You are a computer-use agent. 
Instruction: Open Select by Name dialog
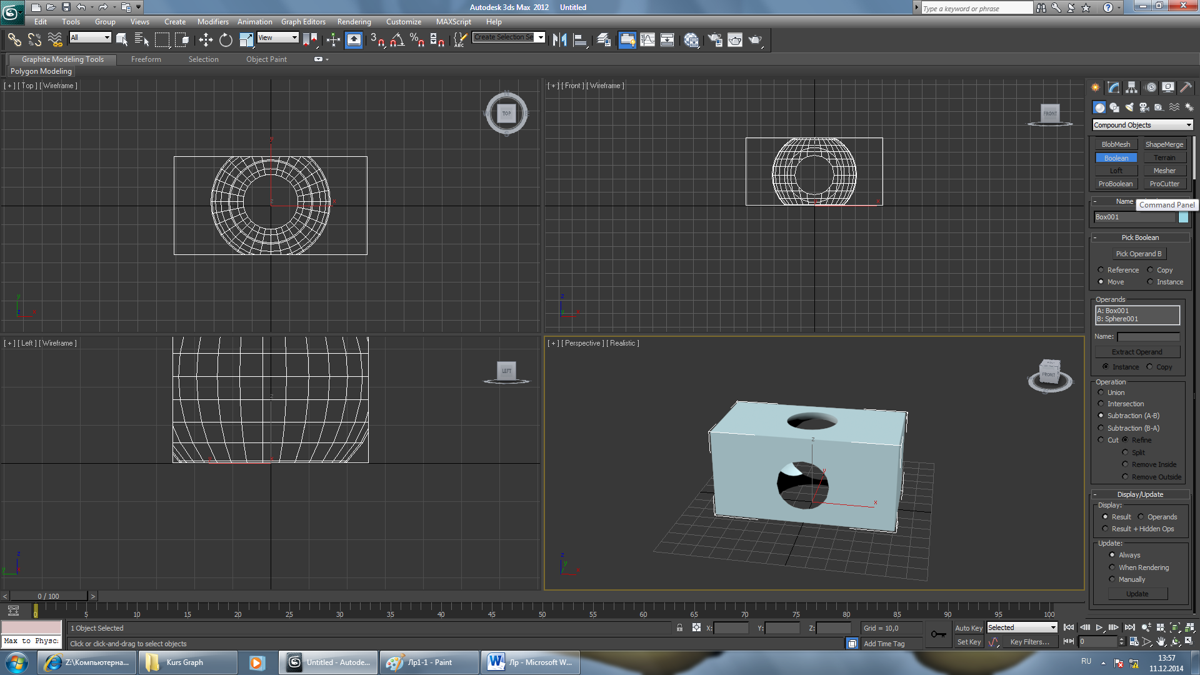(x=142, y=40)
